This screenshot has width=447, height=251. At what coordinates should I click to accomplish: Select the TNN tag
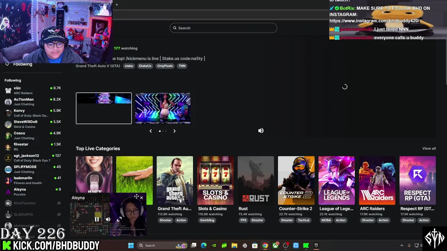[182, 66]
